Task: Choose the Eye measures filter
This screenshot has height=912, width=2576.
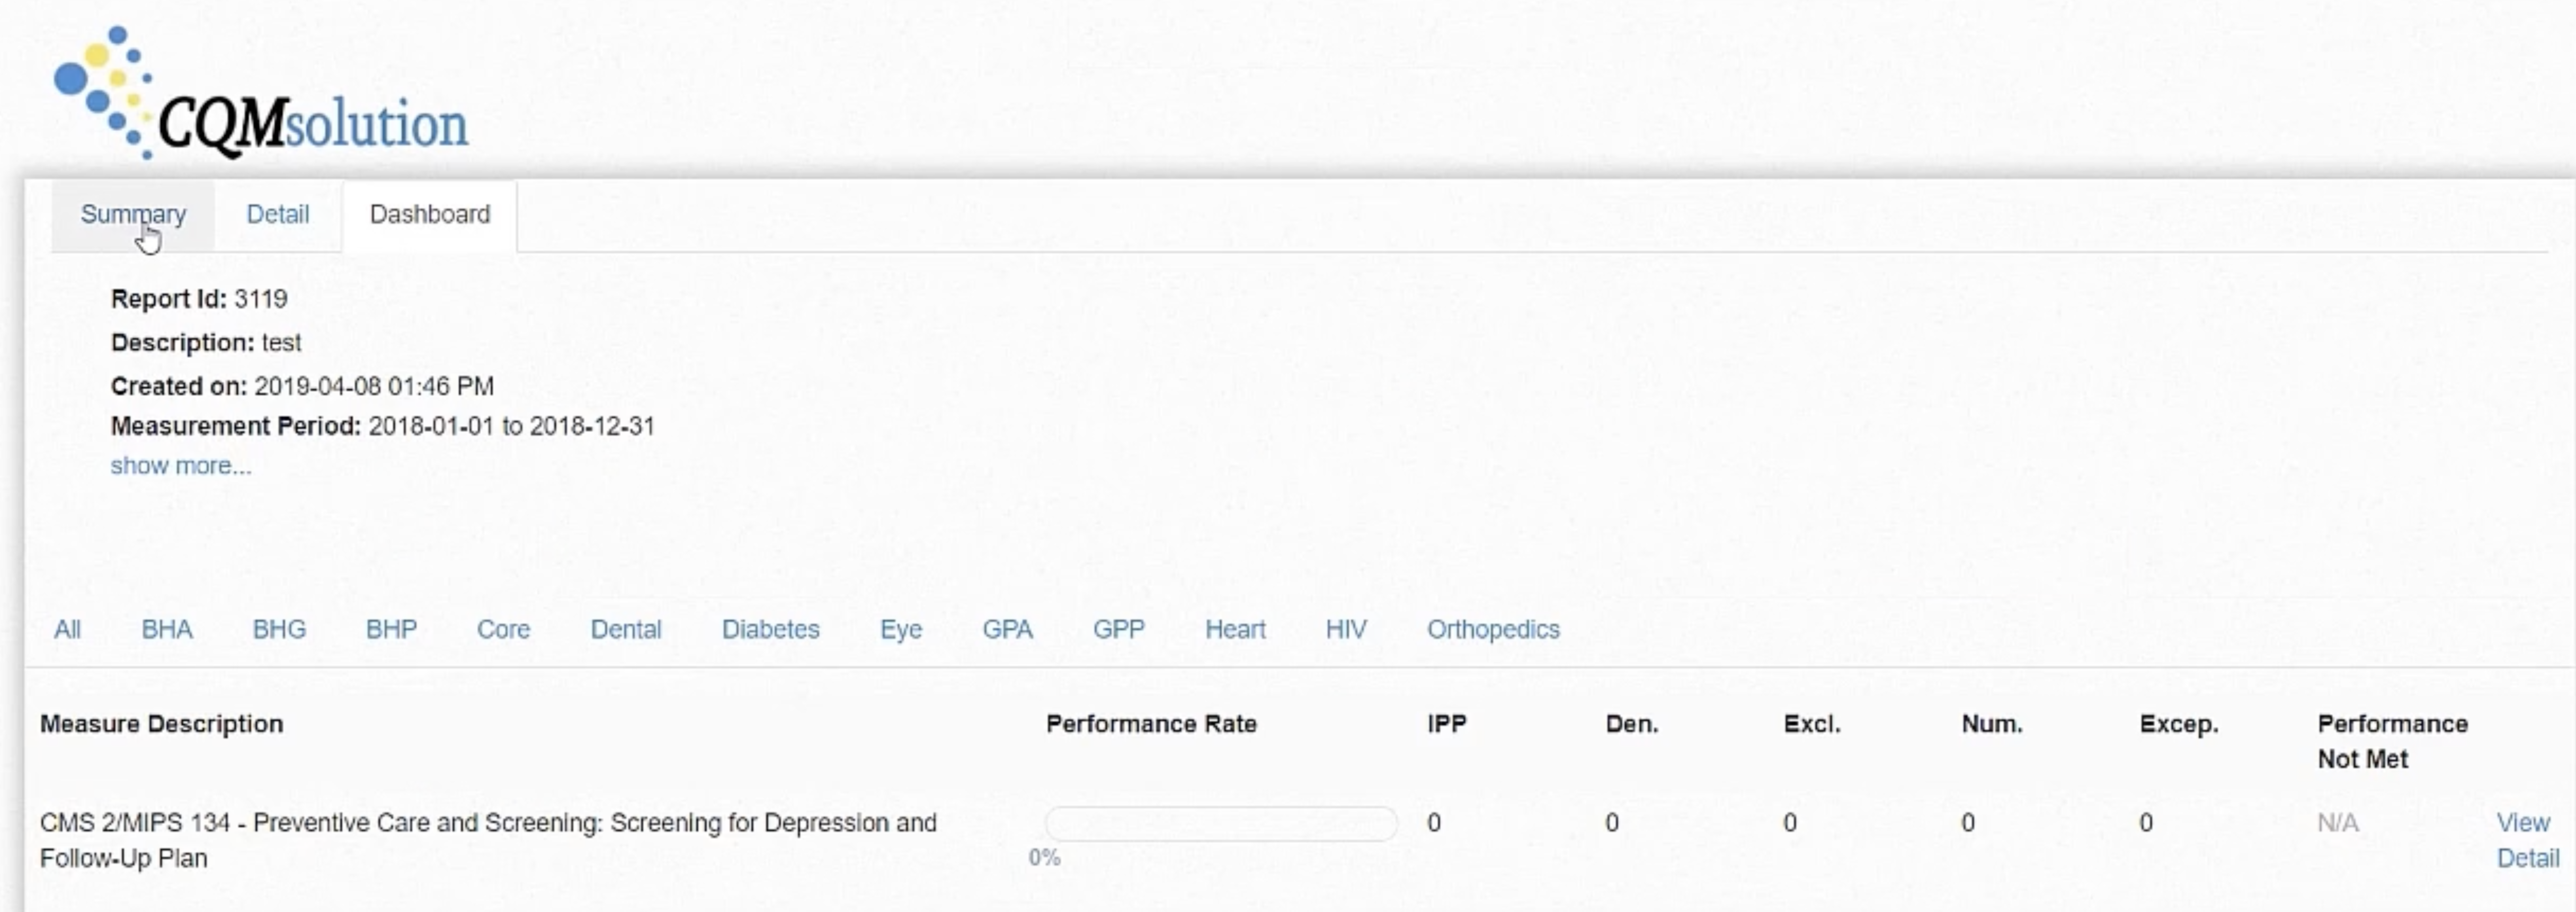Action: point(901,629)
